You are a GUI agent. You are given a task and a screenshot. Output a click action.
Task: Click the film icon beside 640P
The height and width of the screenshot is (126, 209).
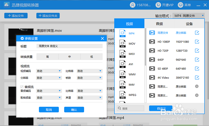pos(152,59)
